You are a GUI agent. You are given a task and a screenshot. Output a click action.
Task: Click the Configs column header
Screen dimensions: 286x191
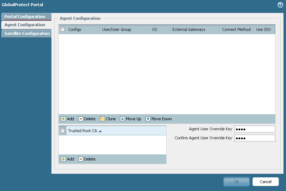(x=83, y=29)
